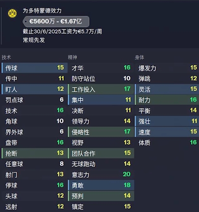Select the 盯人 attribute row
The width and height of the screenshot is (199, 212).
point(34,89)
